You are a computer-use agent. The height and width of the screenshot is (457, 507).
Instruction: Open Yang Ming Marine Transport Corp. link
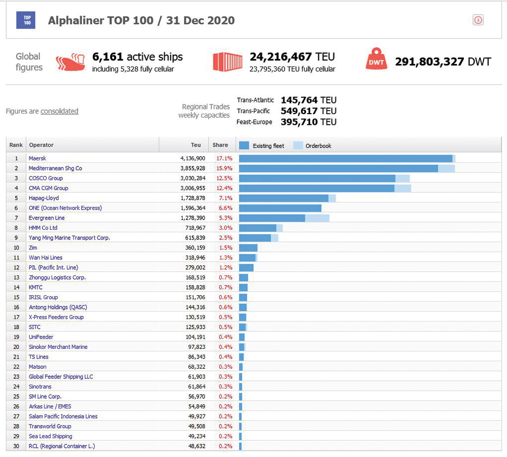(69, 238)
